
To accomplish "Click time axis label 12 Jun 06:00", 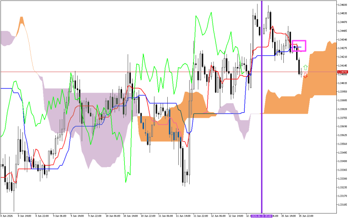I will click(218, 216).
